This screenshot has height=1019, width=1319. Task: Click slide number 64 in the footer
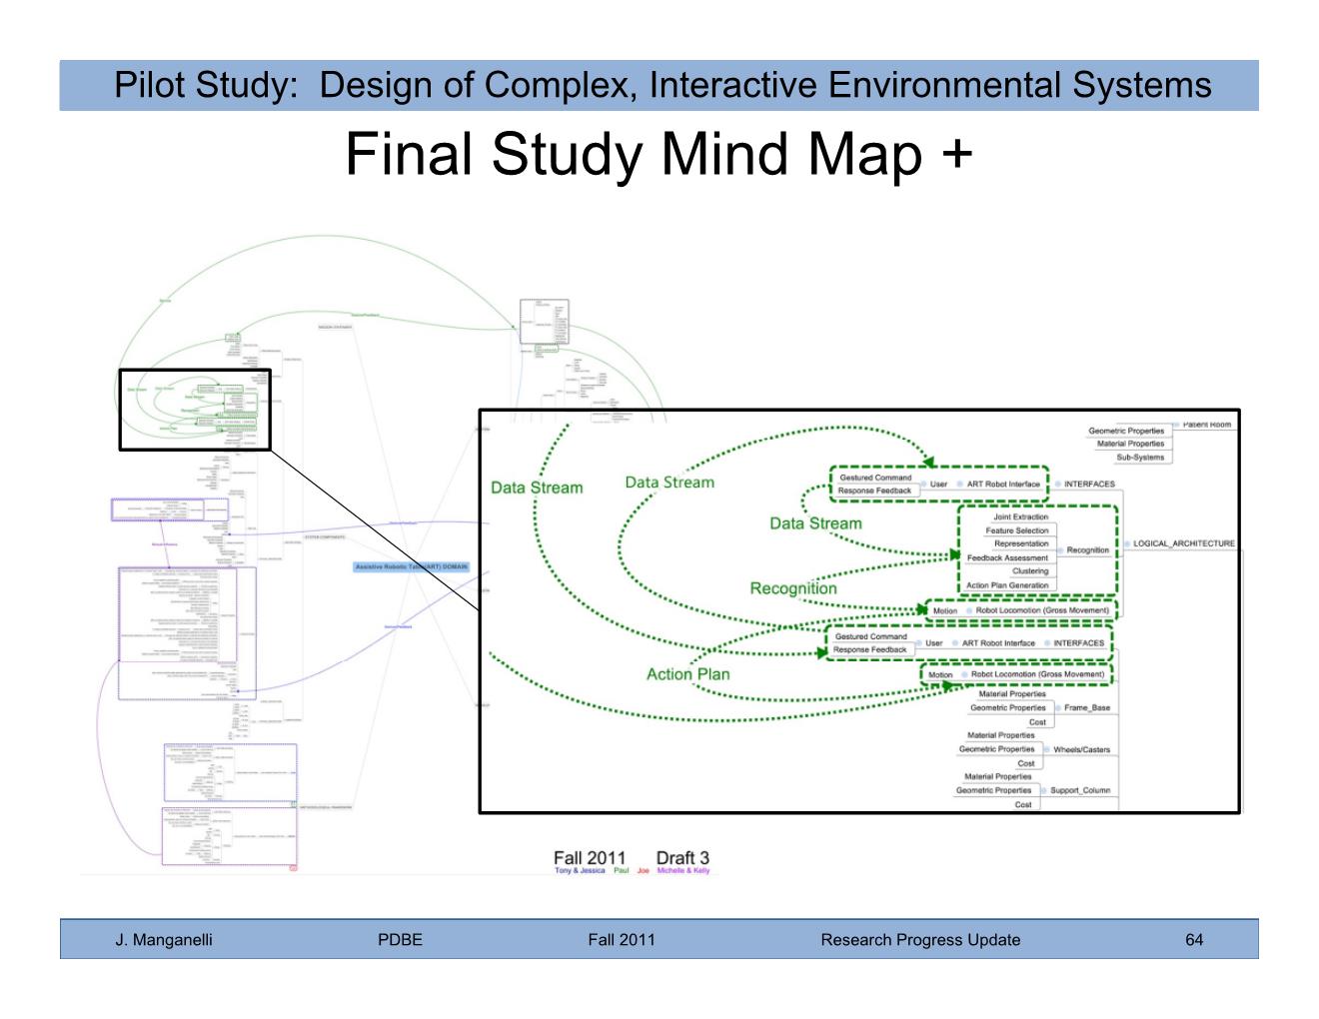pos(1194,939)
